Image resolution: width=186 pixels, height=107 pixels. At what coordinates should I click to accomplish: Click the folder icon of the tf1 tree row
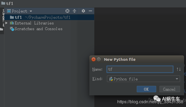click(x=12, y=17)
